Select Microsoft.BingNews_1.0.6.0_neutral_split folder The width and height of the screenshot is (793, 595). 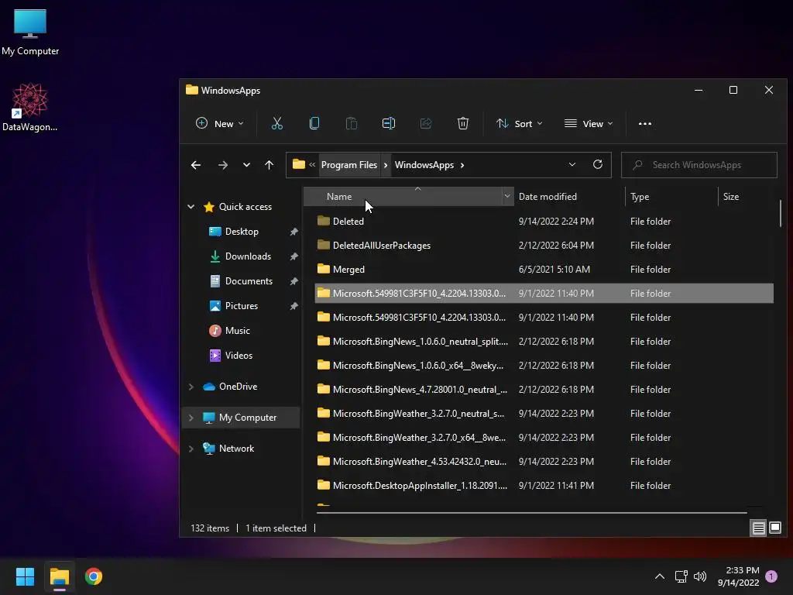click(x=544, y=342)
